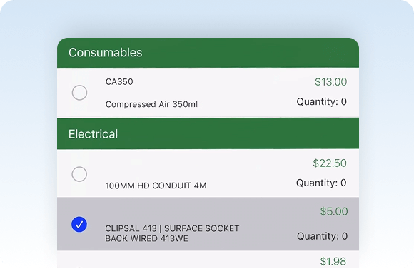Click the Electrical heading text
The image size is (414, 279).
[x=93, y=134]
